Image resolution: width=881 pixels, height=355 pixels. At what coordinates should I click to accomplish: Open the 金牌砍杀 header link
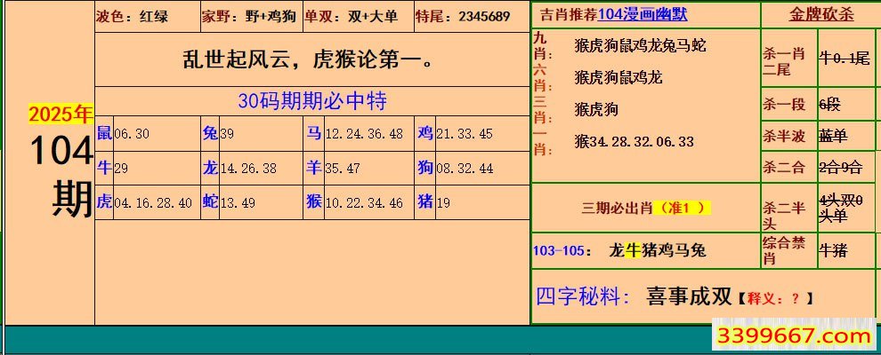pyautogui.click(x=820, y=14)
